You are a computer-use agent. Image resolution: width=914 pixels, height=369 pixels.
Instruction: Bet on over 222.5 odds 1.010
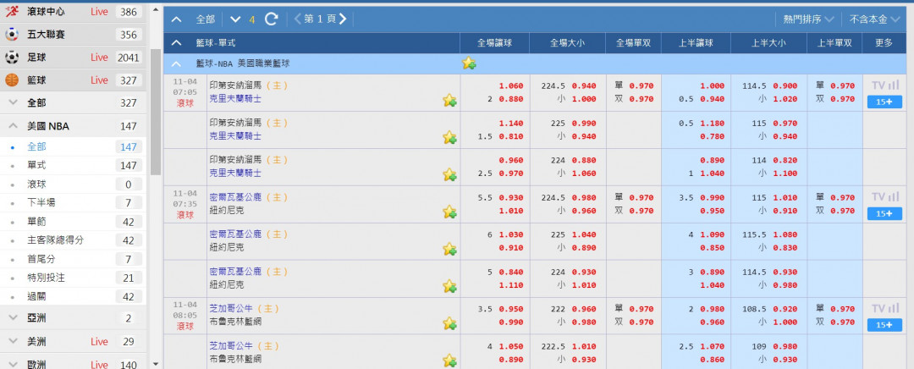583,345
